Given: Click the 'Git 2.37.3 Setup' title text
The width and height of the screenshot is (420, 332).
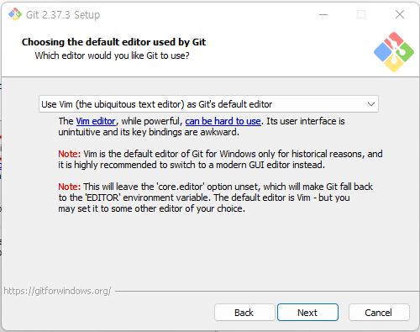Looking at the screenshot, I should [x=63, y=14].
